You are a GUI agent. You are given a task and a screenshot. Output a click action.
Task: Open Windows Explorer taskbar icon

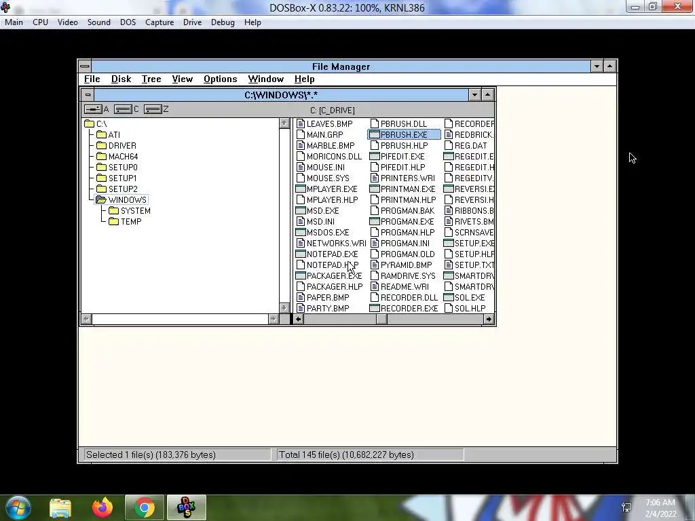coord(60,507)
